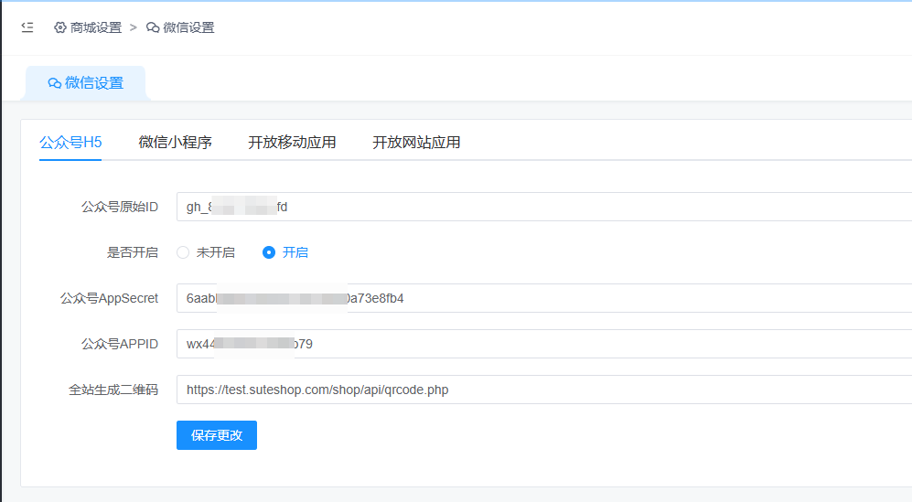Click the WeChat icon in the breadcrumb
Viewport: 912px width, 502px height.
pyautogui.click(x=153, y=27)
